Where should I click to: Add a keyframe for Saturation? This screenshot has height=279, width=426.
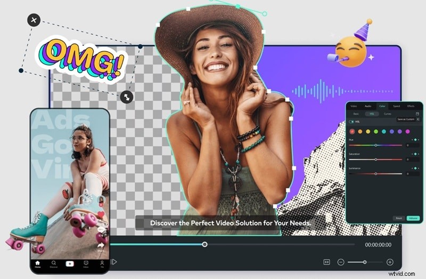pos(415,154)
